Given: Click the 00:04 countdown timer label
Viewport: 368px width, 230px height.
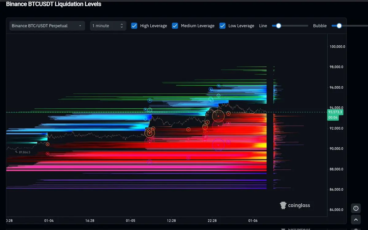Looking at the screenshot, I should coord(333,118).
